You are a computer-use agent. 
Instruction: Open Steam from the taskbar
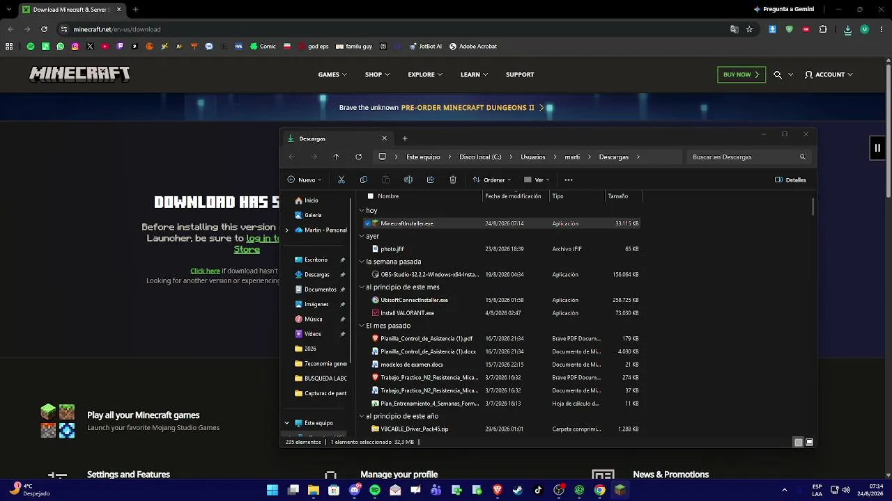518,490
